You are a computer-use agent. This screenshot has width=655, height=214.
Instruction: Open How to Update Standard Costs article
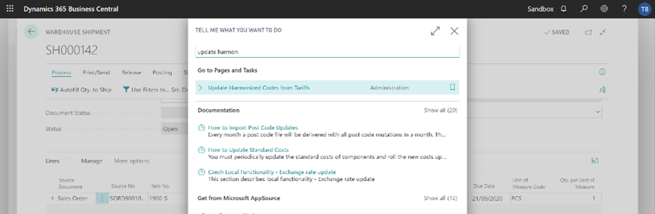click(248, 150)
